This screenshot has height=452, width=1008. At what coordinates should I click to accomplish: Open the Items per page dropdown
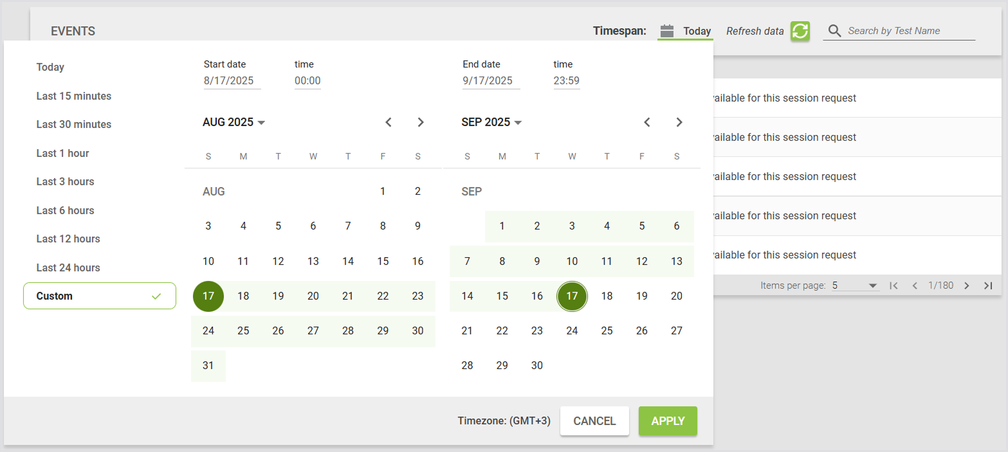855,285
